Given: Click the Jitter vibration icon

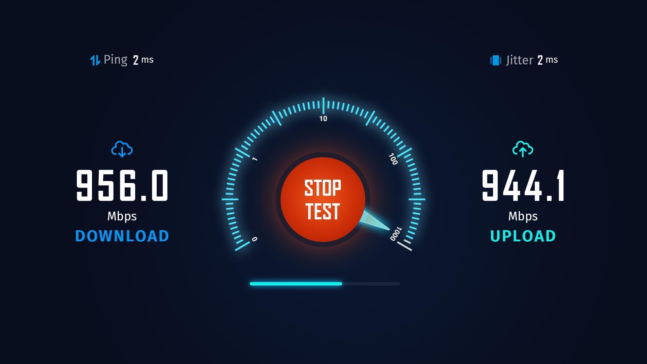Looking at the screenshot, I should point(495,60).
